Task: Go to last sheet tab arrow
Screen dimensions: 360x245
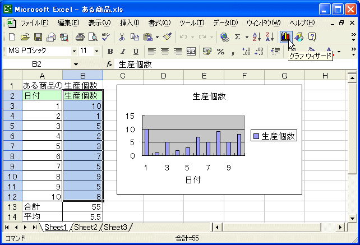Action: pyautogui.click(x=34, y=227)
